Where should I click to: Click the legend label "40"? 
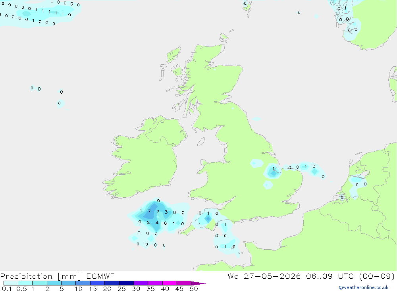pyautogui.click(x=165, y=289)
